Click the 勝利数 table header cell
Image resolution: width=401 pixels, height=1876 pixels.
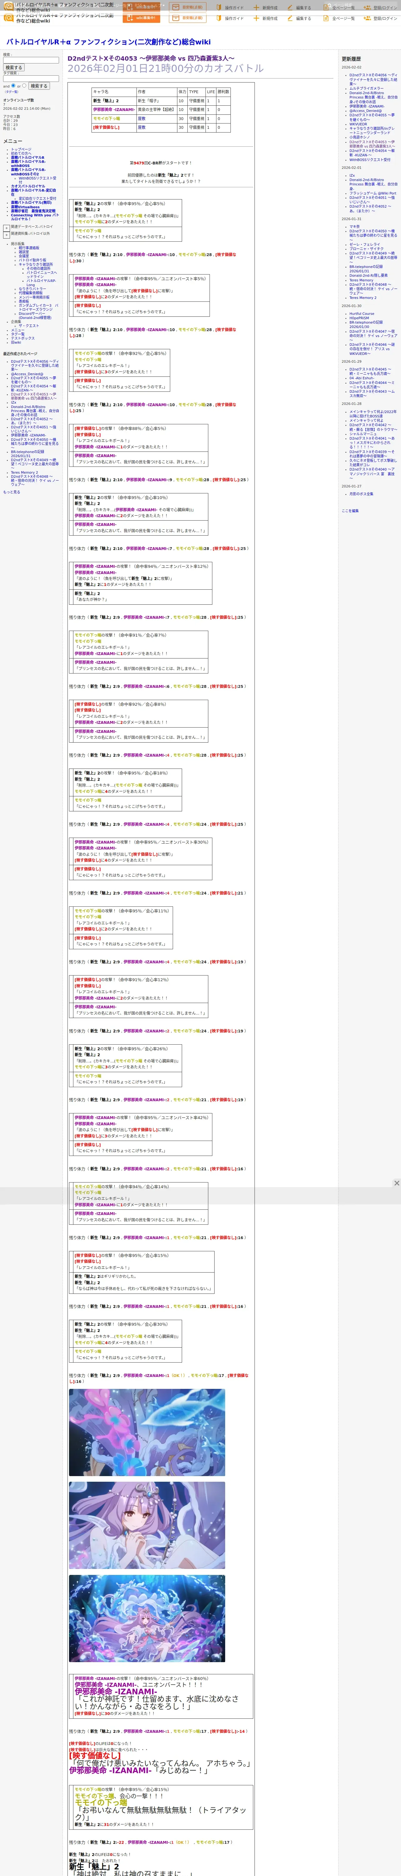tap(223, 92)
